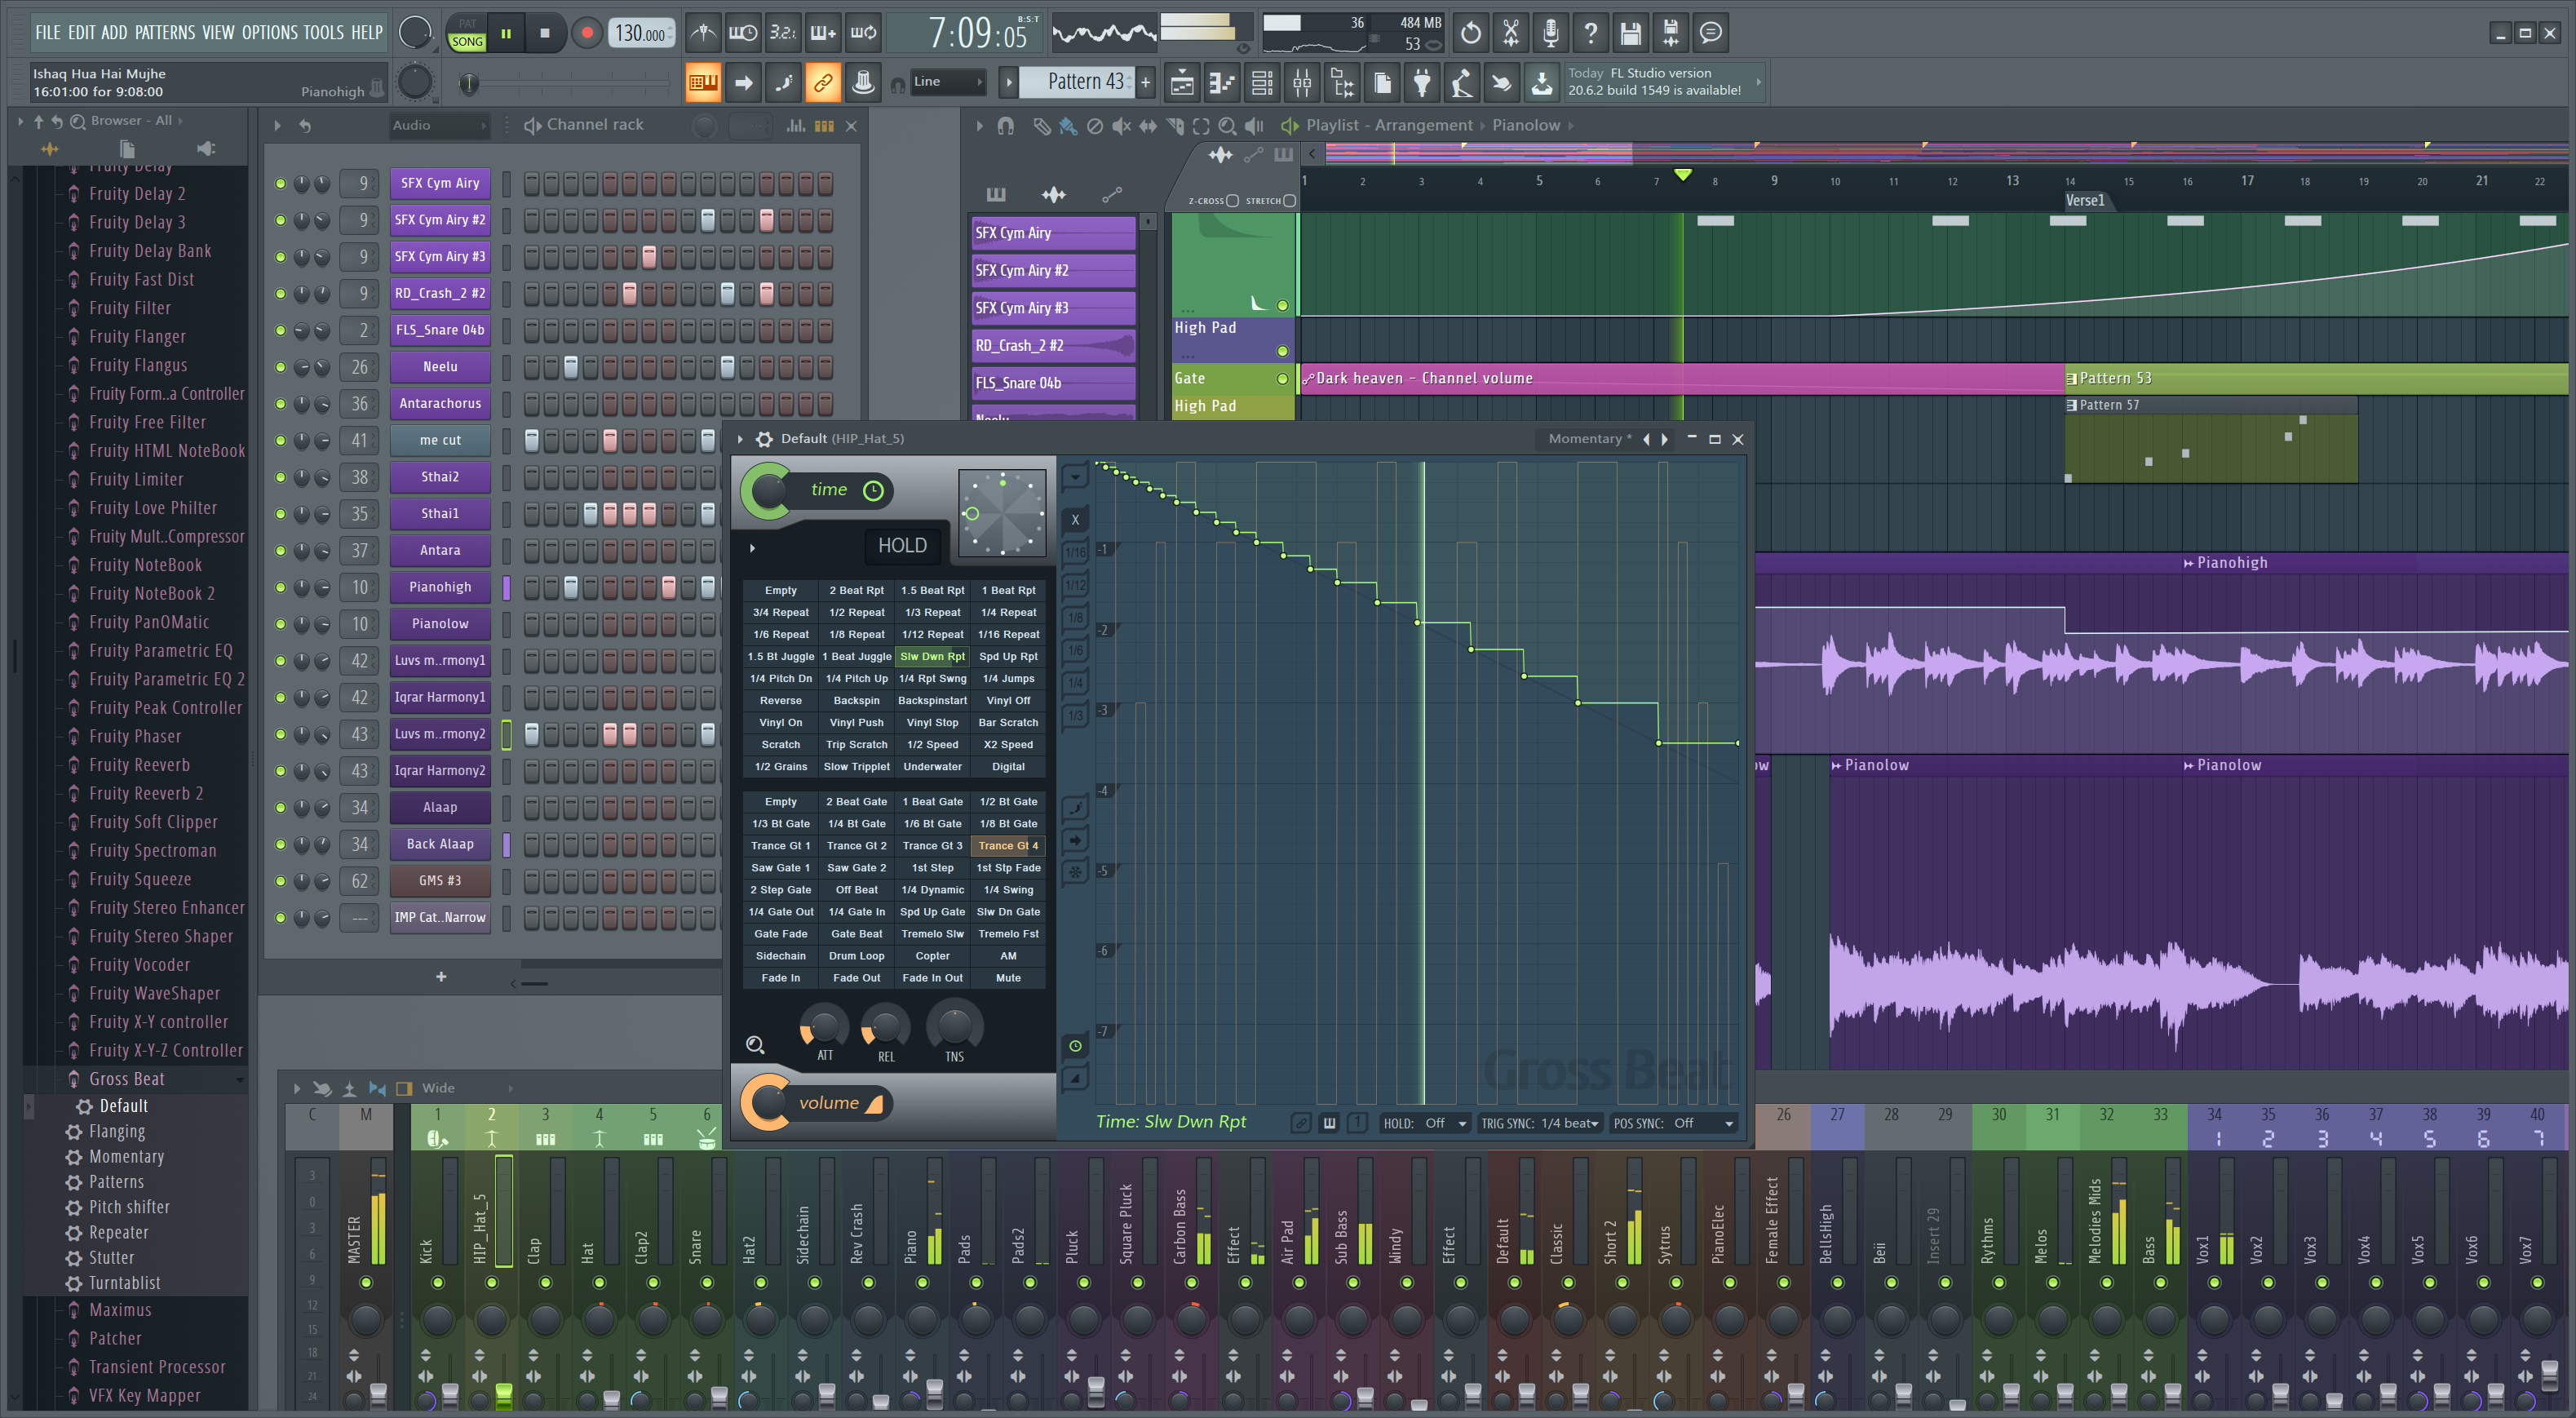The height and width of the screenshot is (1418, 2576).
Task: Open the mixer view icon
Action: point(1302,83)
